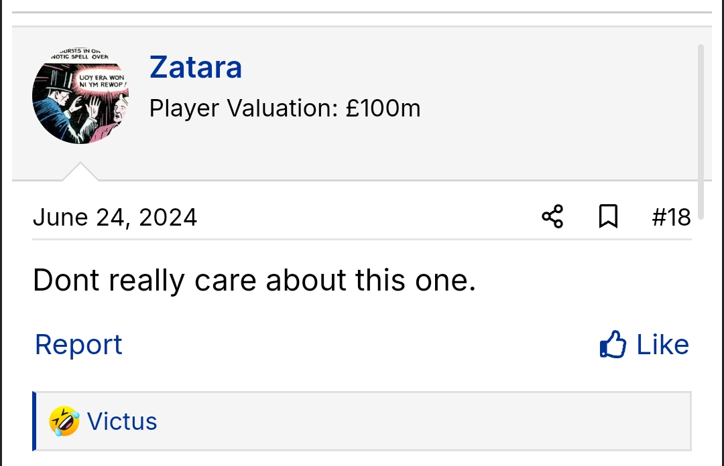The image size is (724, 466).
Task: Click the June 24, 2024 date
Action: pyautogui.click(x=115, y=217)
